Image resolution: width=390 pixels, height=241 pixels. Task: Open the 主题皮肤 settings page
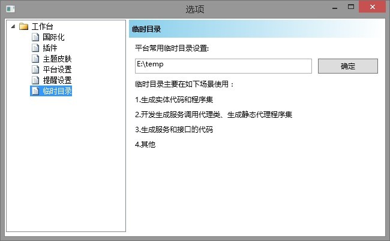point(57,59)
